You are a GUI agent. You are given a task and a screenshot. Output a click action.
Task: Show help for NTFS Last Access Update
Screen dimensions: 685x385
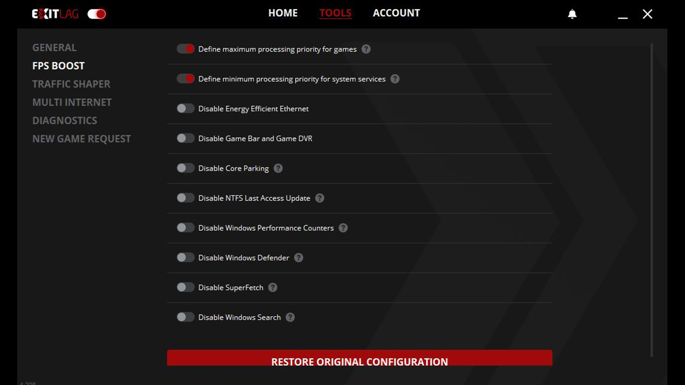coord(319,198)
